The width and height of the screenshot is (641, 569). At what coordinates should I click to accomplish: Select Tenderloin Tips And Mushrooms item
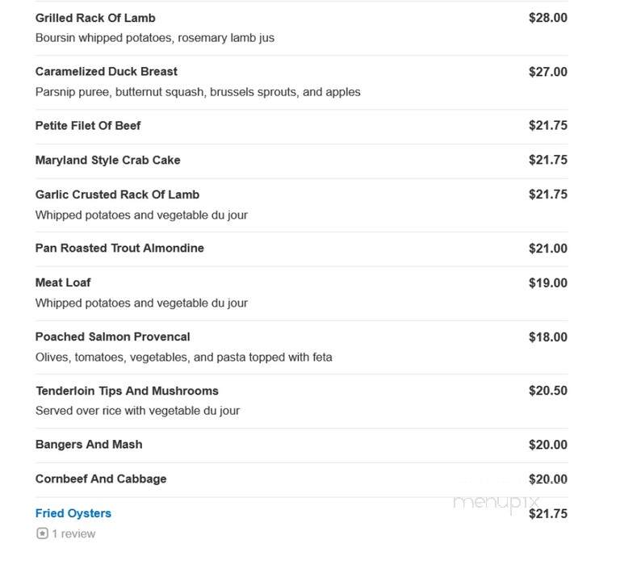(127, 391)
